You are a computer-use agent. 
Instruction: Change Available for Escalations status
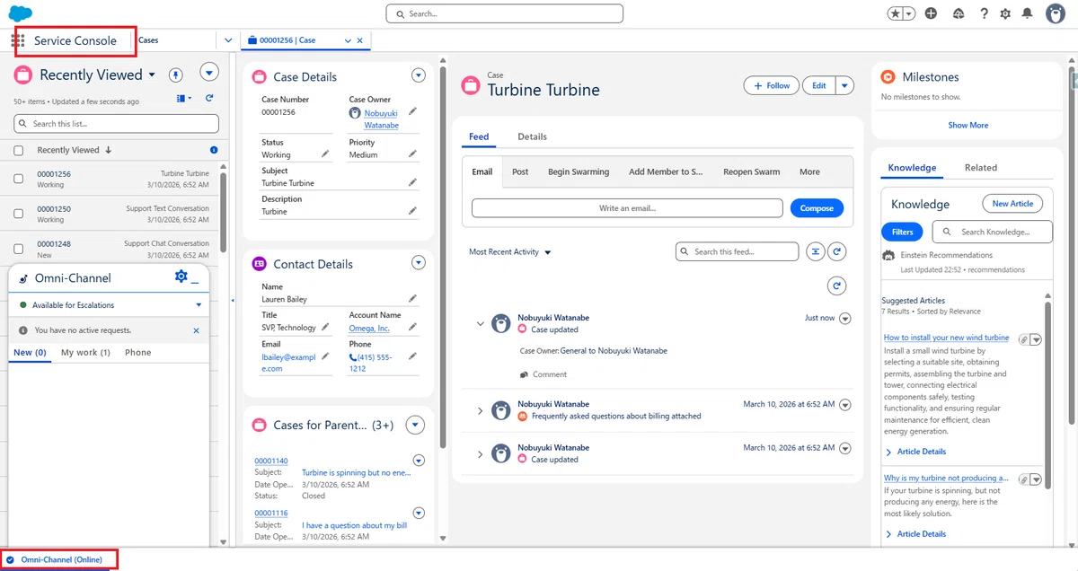109,305
